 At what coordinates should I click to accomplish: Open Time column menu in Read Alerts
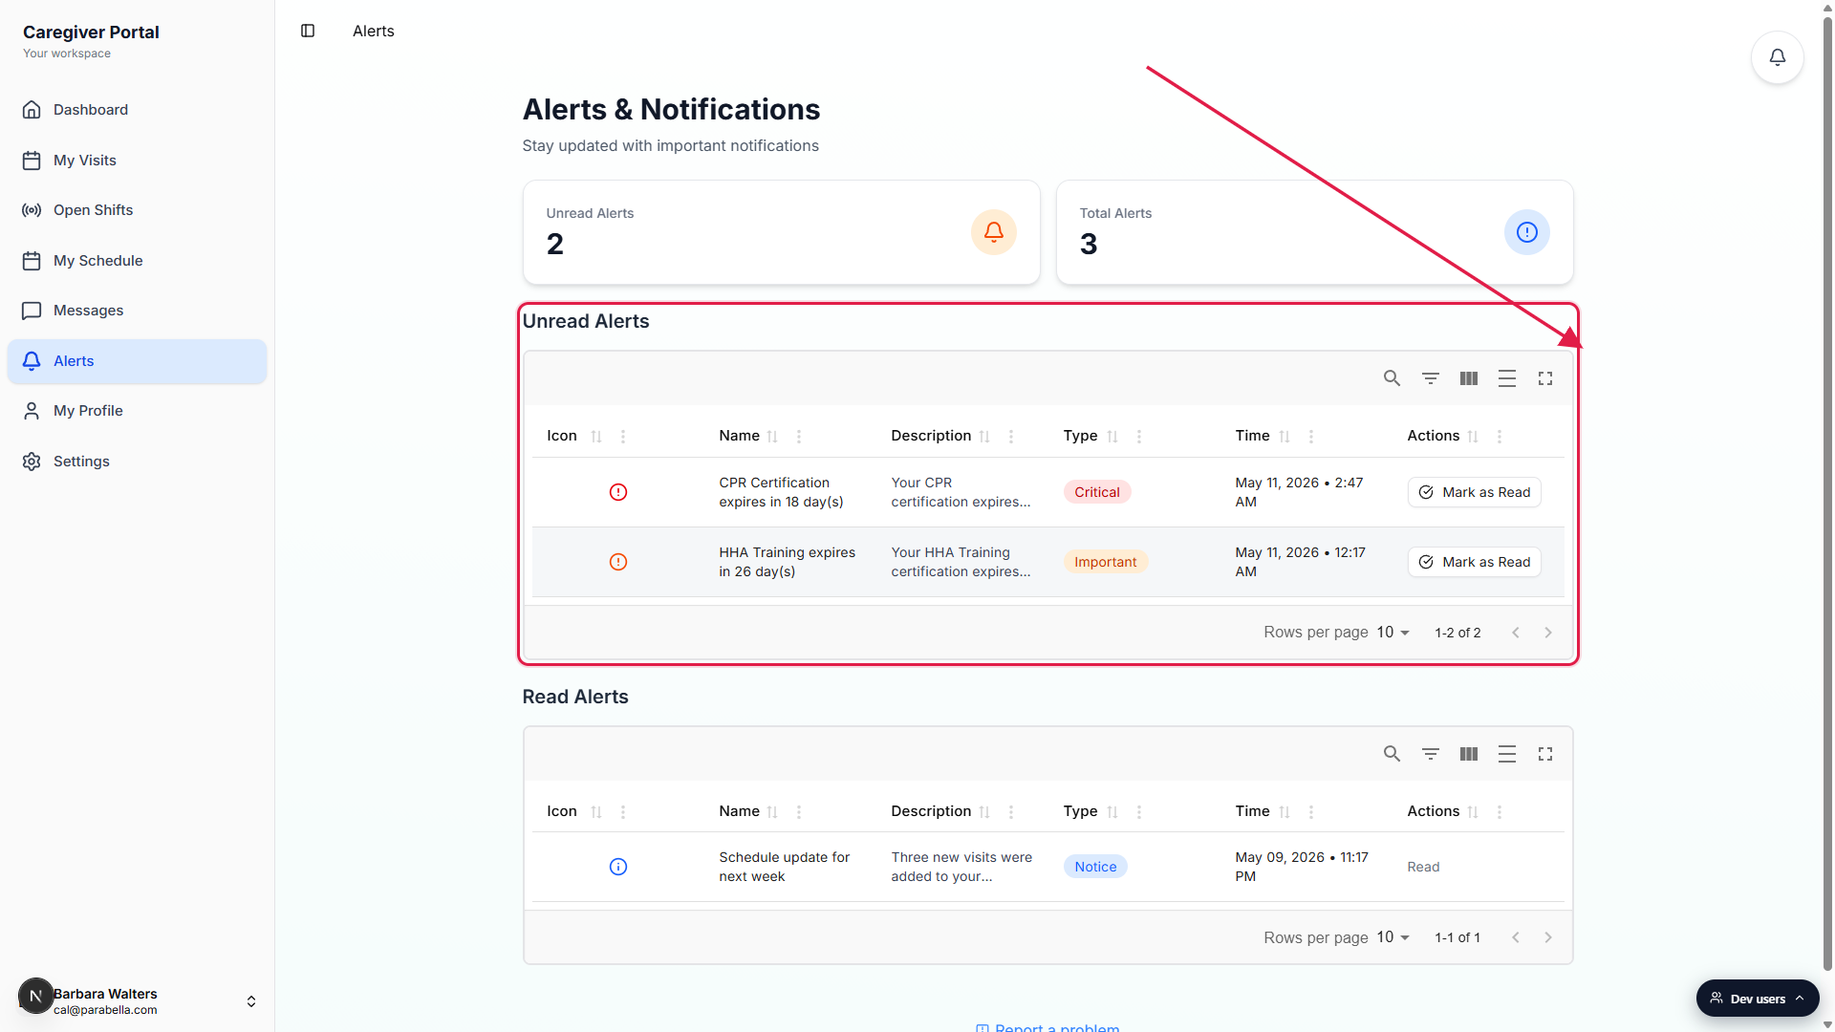(1311, 812)
